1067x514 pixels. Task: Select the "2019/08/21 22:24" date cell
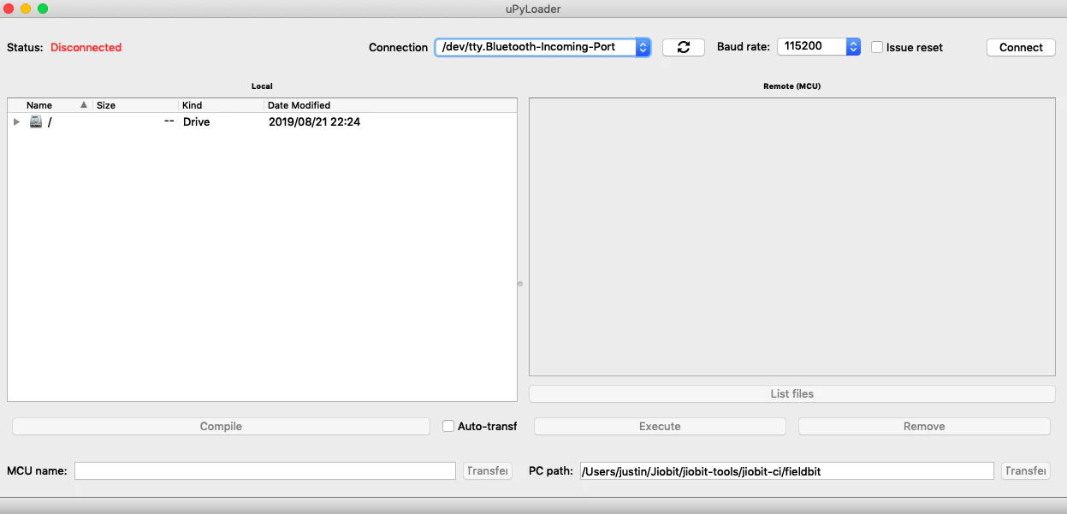tap(314, 121)
